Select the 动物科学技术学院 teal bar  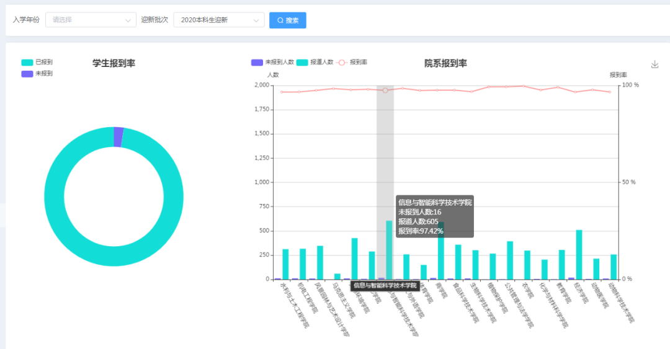(x=614, y=267)
